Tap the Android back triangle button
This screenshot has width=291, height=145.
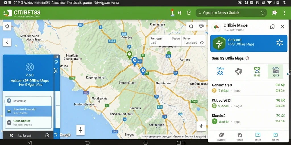click(x=30, y=143)
